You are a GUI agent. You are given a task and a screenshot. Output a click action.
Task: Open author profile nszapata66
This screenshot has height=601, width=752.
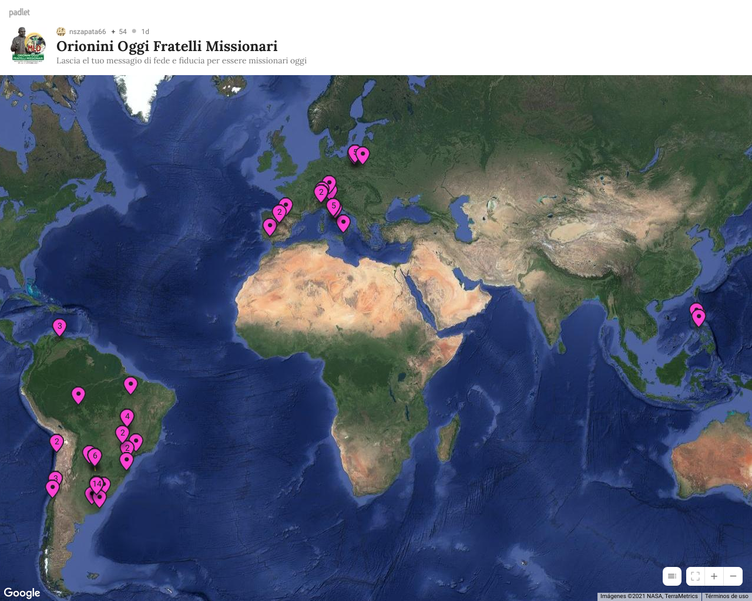tap(88, 32)
